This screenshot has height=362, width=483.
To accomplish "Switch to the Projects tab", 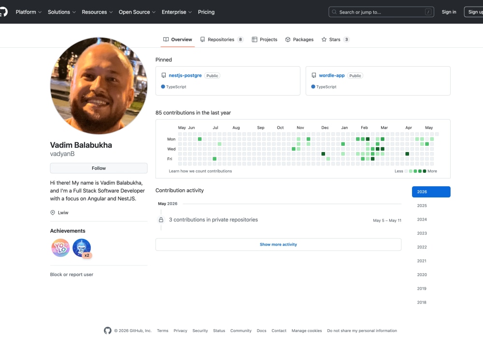I will 264,40.
